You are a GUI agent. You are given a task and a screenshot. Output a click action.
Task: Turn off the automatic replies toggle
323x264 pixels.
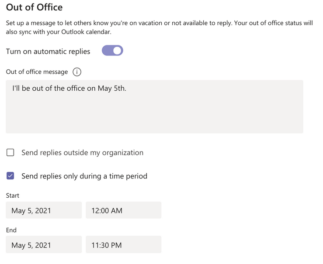[112, 51]
